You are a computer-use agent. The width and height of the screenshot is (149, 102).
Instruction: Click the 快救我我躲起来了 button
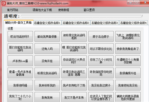point(128,49)
